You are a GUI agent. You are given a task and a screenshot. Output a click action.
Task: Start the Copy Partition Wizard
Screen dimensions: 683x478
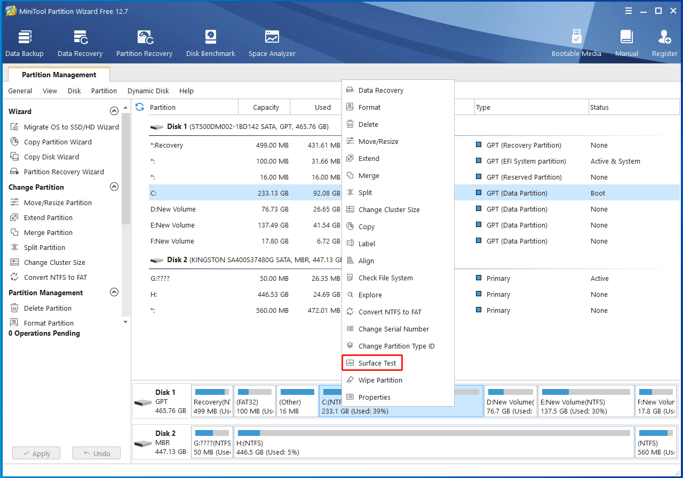pyautogui.click(x=51, y=142)
